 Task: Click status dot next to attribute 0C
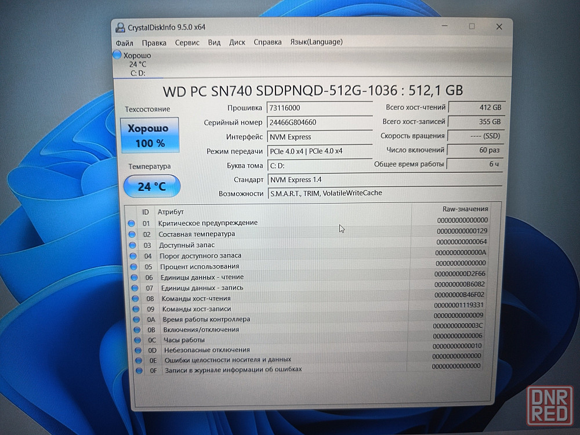pos(137,340)
